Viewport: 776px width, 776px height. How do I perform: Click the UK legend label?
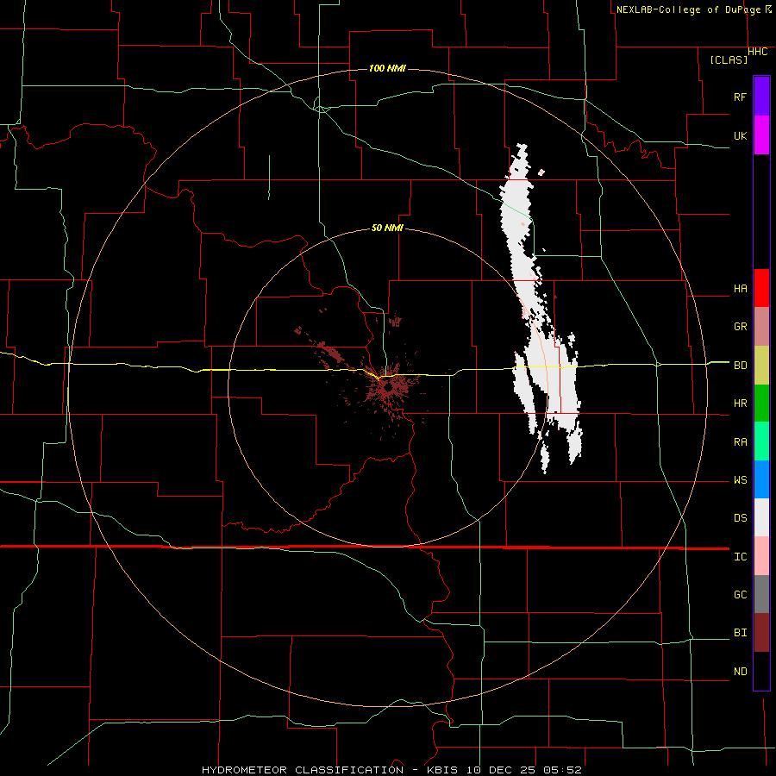[x=740, y=135]
